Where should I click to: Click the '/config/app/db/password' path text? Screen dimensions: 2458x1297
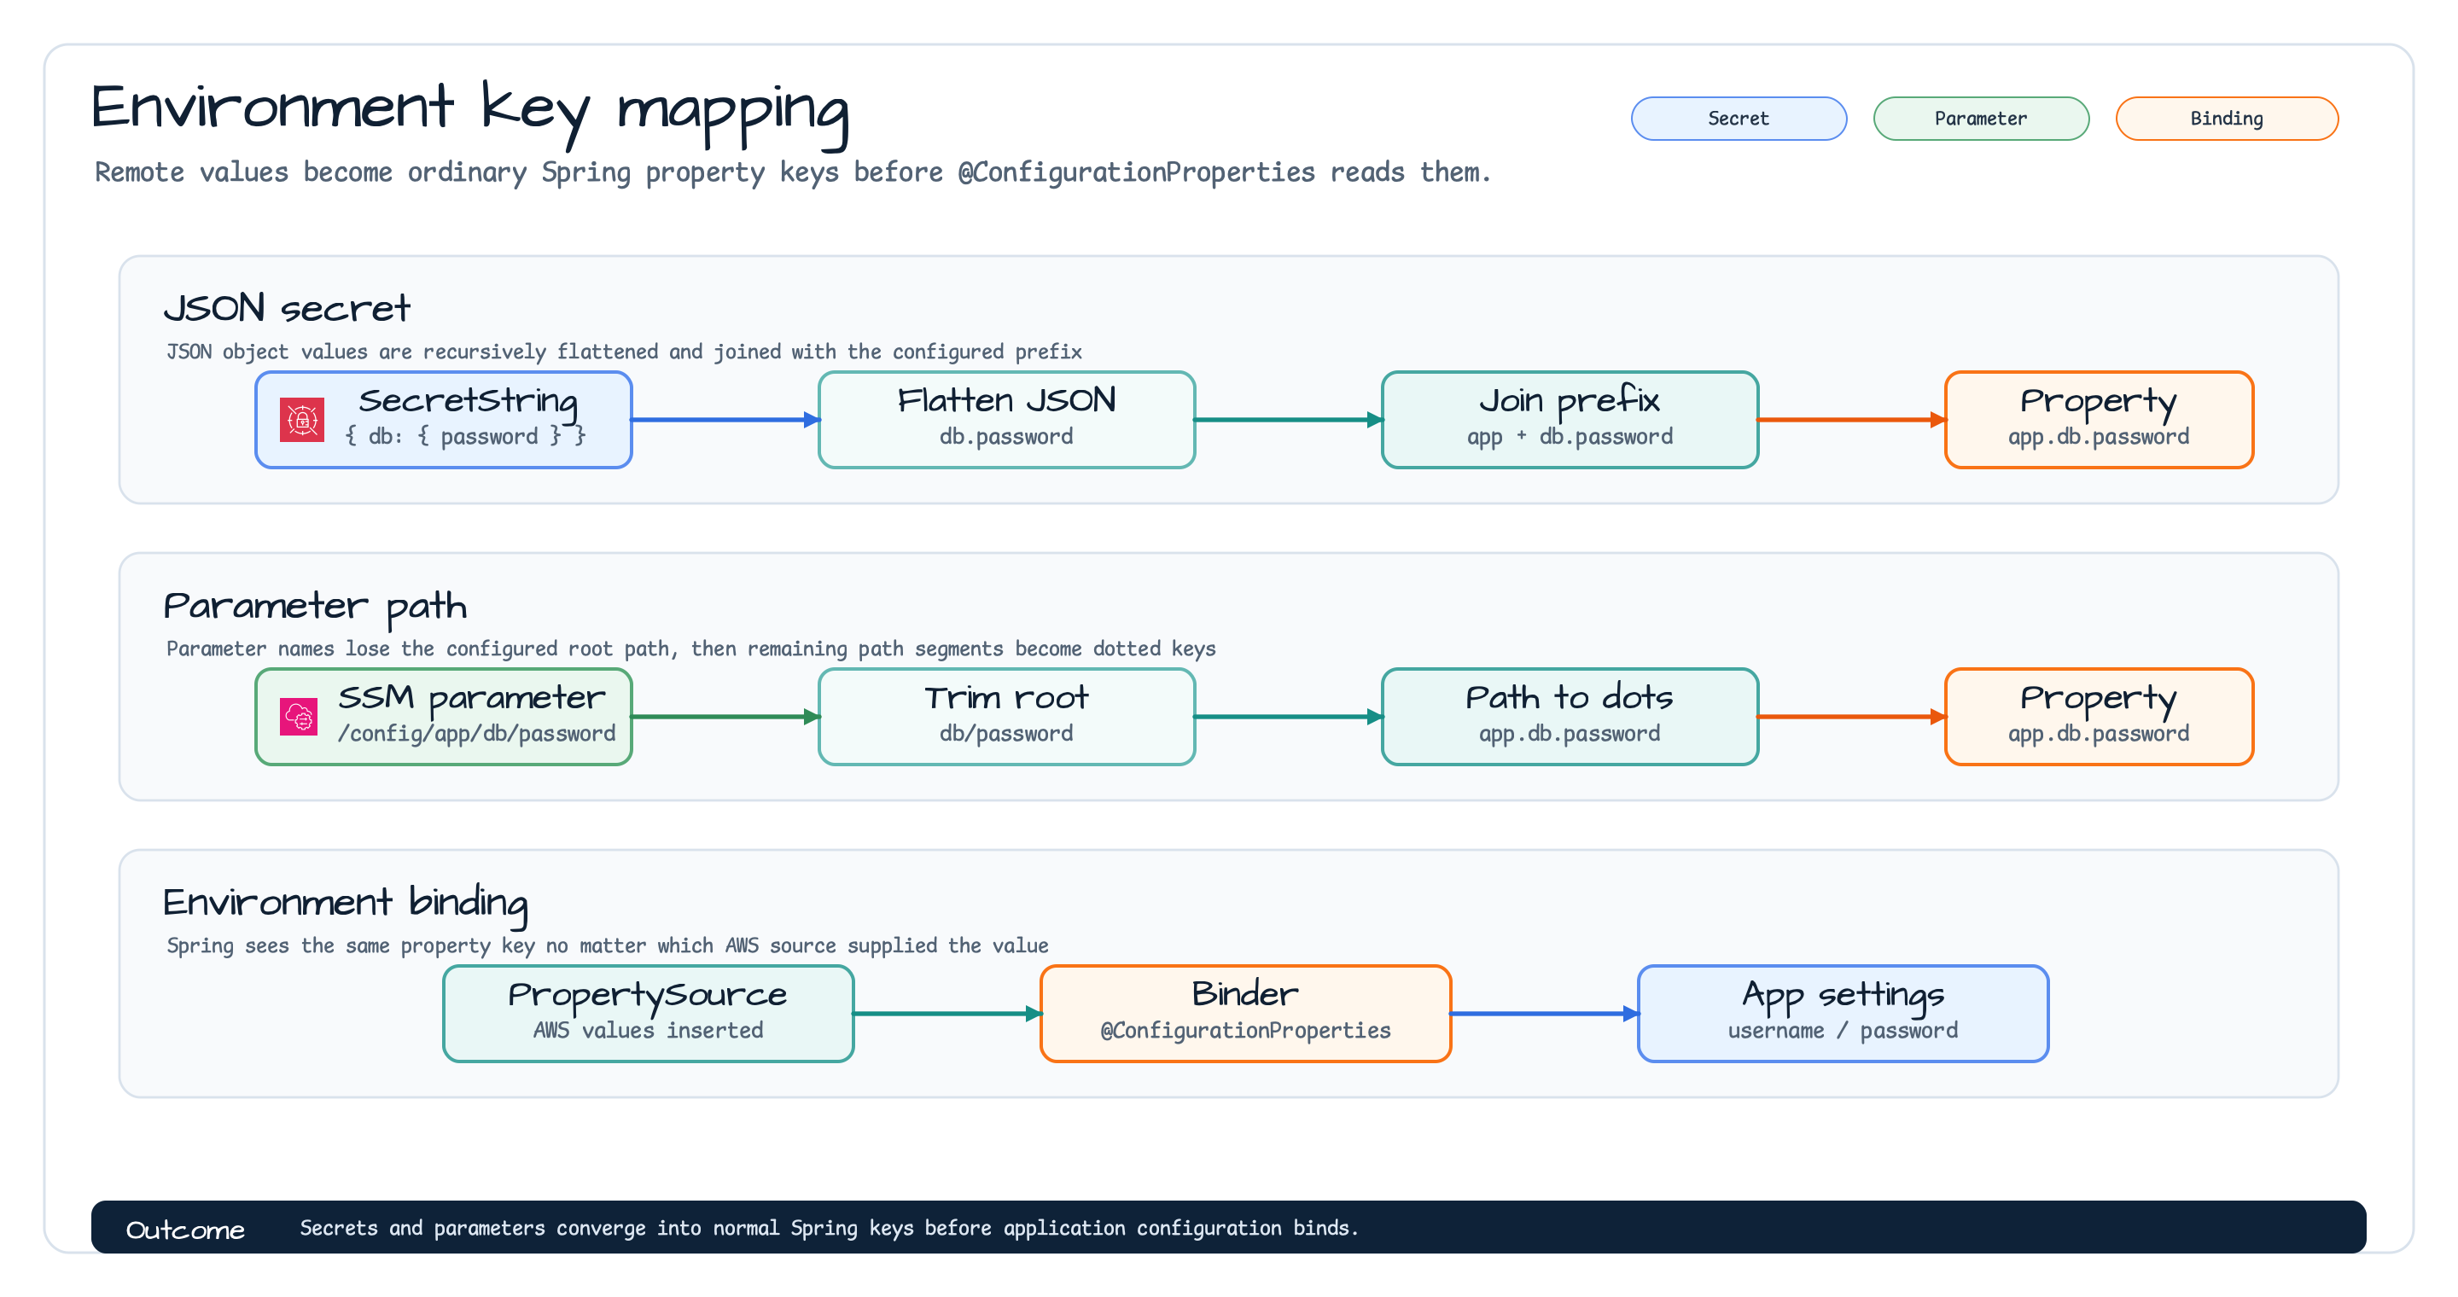pyautogui.click(x=476, y=733)
